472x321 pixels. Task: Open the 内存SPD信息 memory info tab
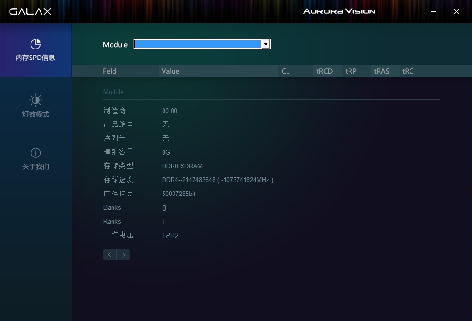point(36,50)
